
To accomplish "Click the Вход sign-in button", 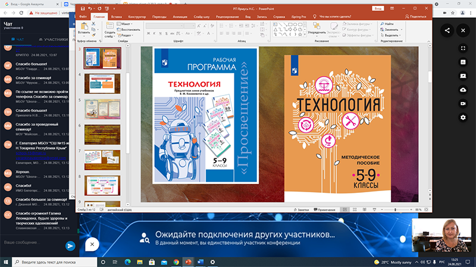I will (x=378, y=8).
